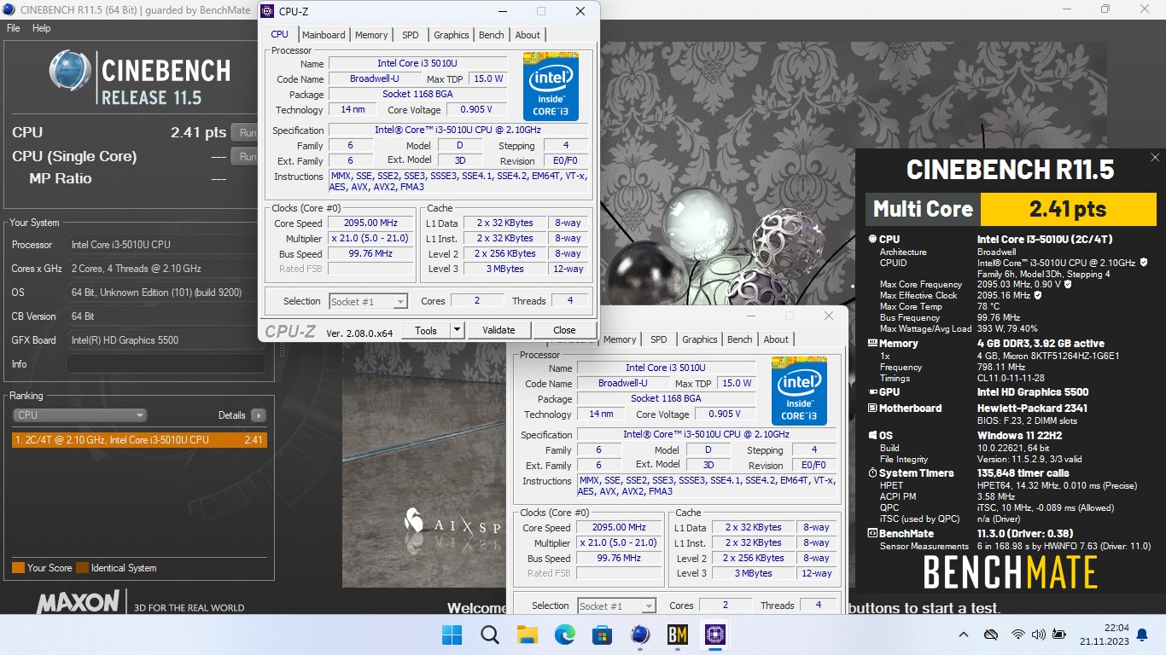Open Graphics tab in second CPU-Z

point(700,339)
